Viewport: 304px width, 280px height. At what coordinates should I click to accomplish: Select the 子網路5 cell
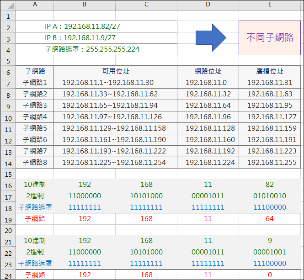click(35, 128)
